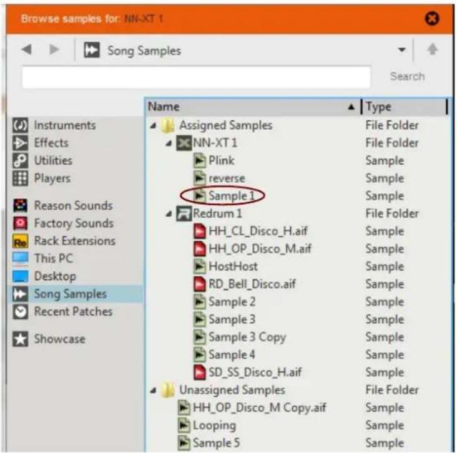The width and height of the screenshot is (457, 453).
Task: Open Recent Patches in the sidebar
Action: 73,311
